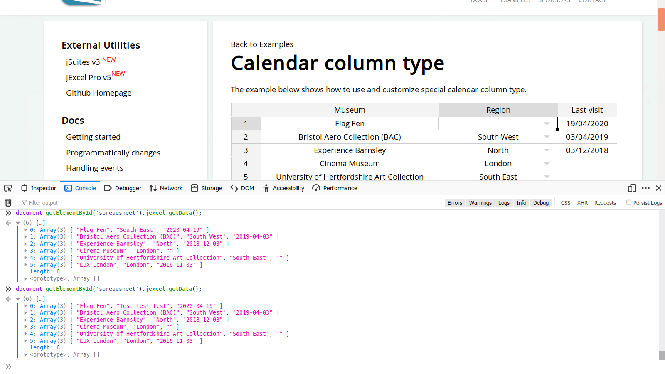Expand first result's LUX London entry

pos(25,265)
